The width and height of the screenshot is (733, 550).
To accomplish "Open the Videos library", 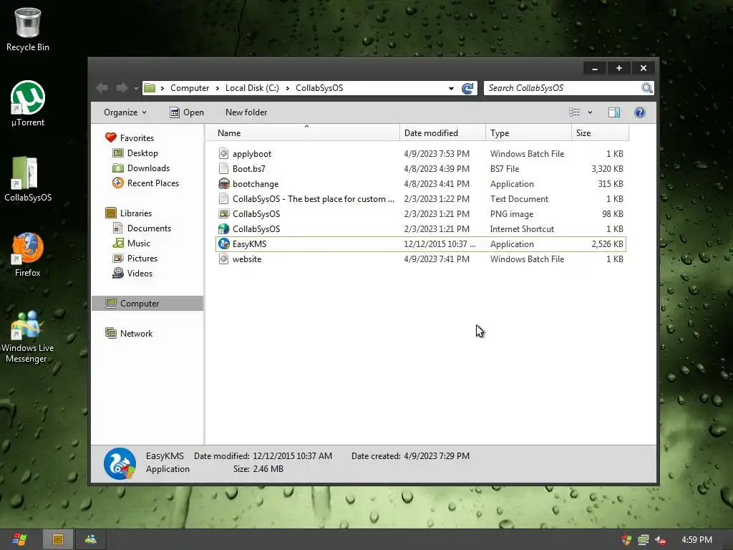I will 132,273.
